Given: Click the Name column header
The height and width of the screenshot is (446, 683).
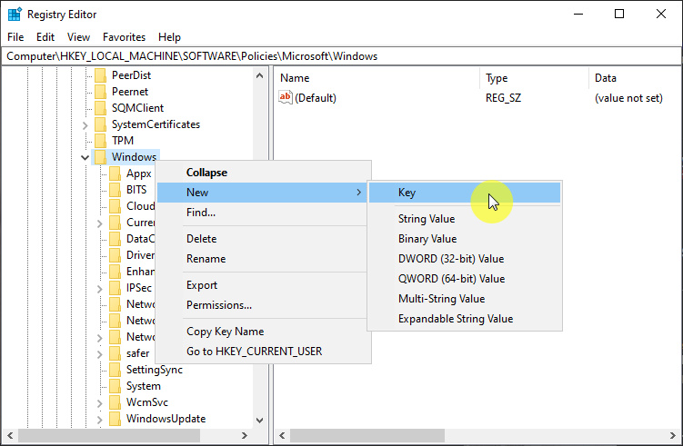Looking at the screenshot, I should tap(295, 78).
